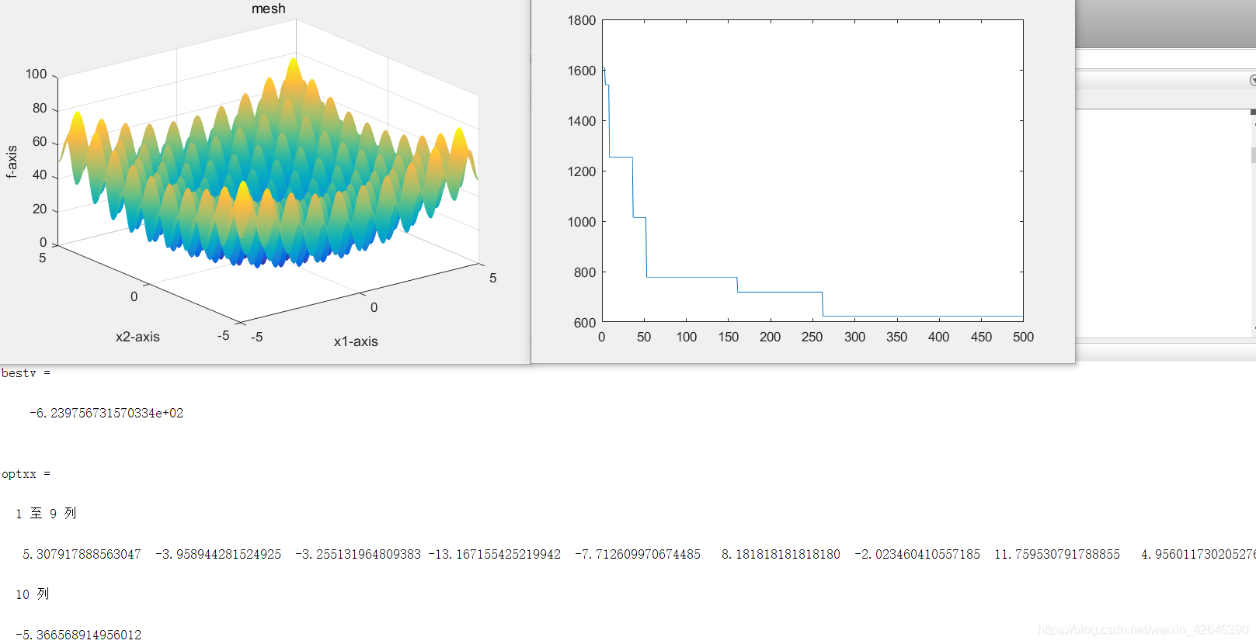Click the 80 tick on the f-axis
Image resolution: width=1256 pixels, height=644 pixels.
[x=40, y=108]
